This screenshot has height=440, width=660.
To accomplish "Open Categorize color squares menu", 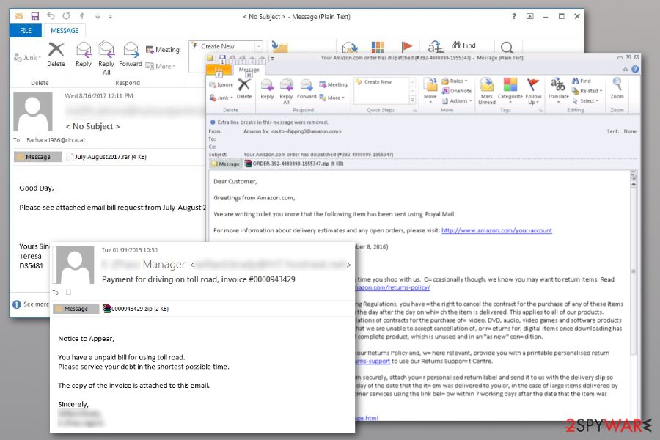I will [510, 91].
